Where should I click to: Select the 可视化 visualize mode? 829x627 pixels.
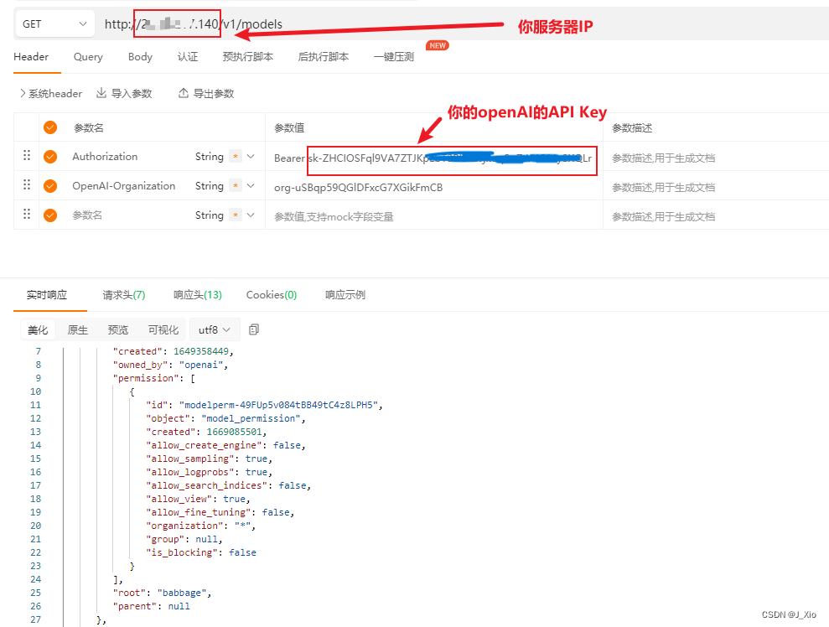tap(163, 330)
